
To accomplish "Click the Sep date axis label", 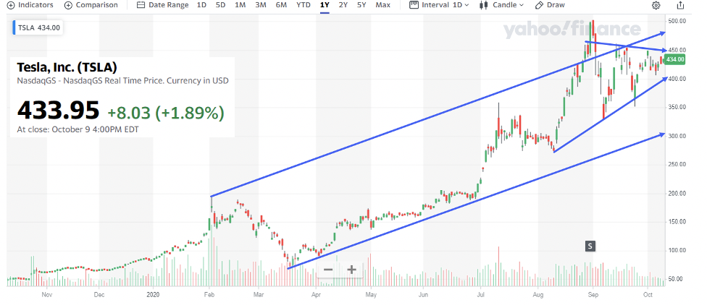I will click(594, 295).
